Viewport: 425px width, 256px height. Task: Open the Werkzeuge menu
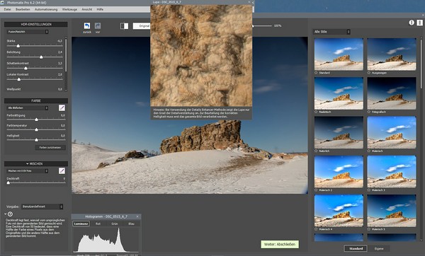pyautogui.click(x=69, y=9)
